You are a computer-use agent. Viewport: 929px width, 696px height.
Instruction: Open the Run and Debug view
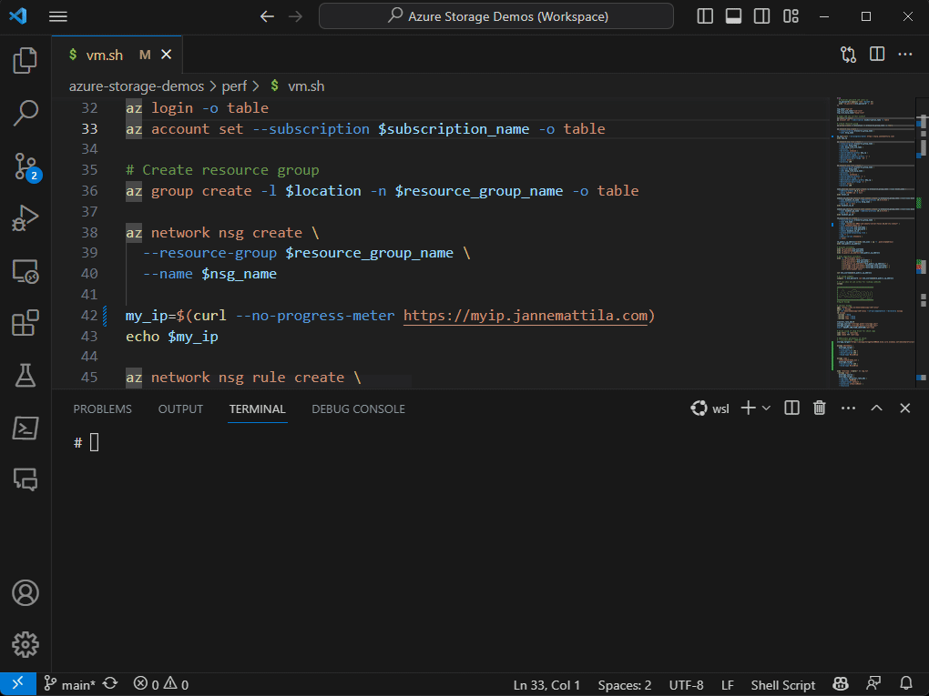click(26, 218)
